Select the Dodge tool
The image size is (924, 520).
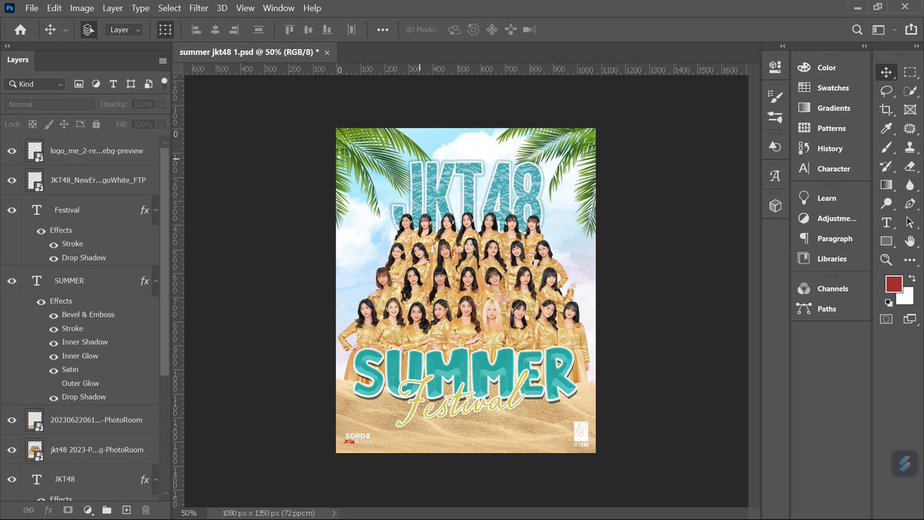[886, 203]
